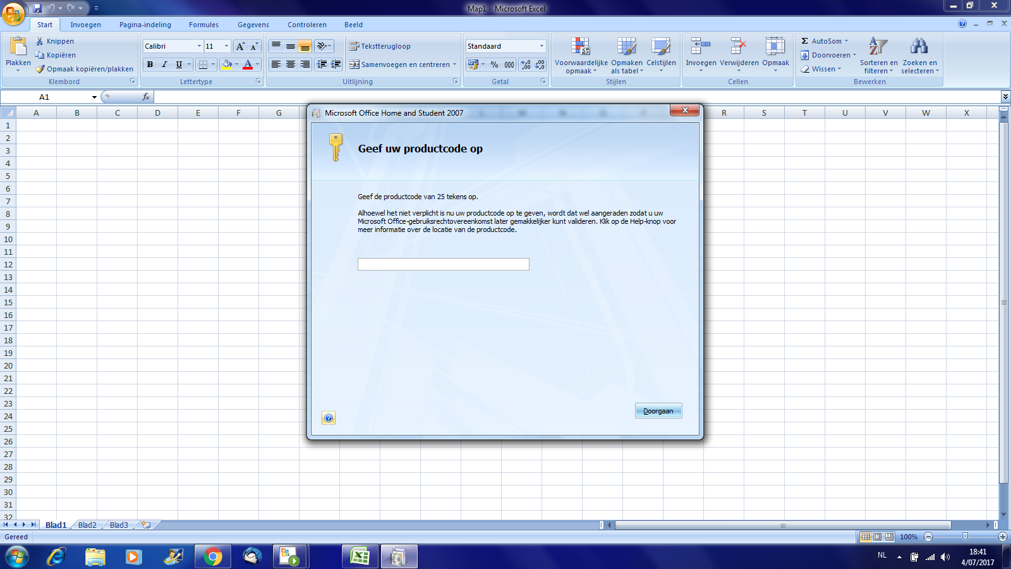Expand Samenvoegen en centreren dropdown arrow
Viewport: 1011px width, 569px height.
(x=454, y=64)
